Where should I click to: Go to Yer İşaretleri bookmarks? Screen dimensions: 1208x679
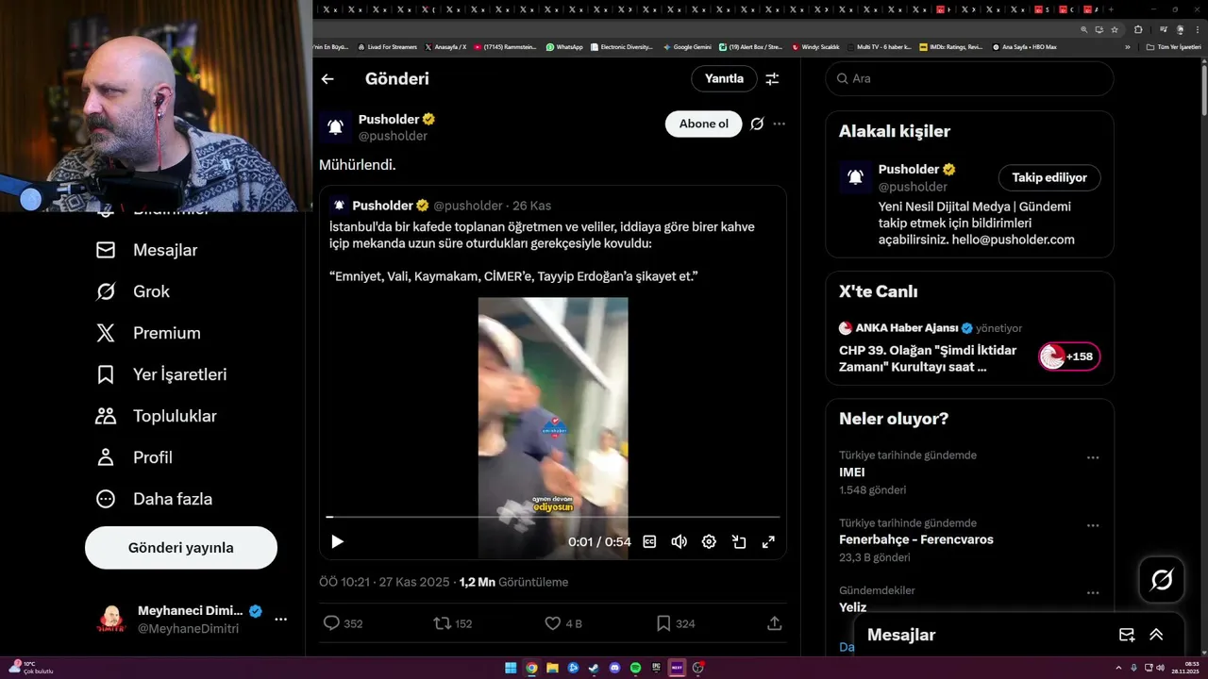point(161,374)
